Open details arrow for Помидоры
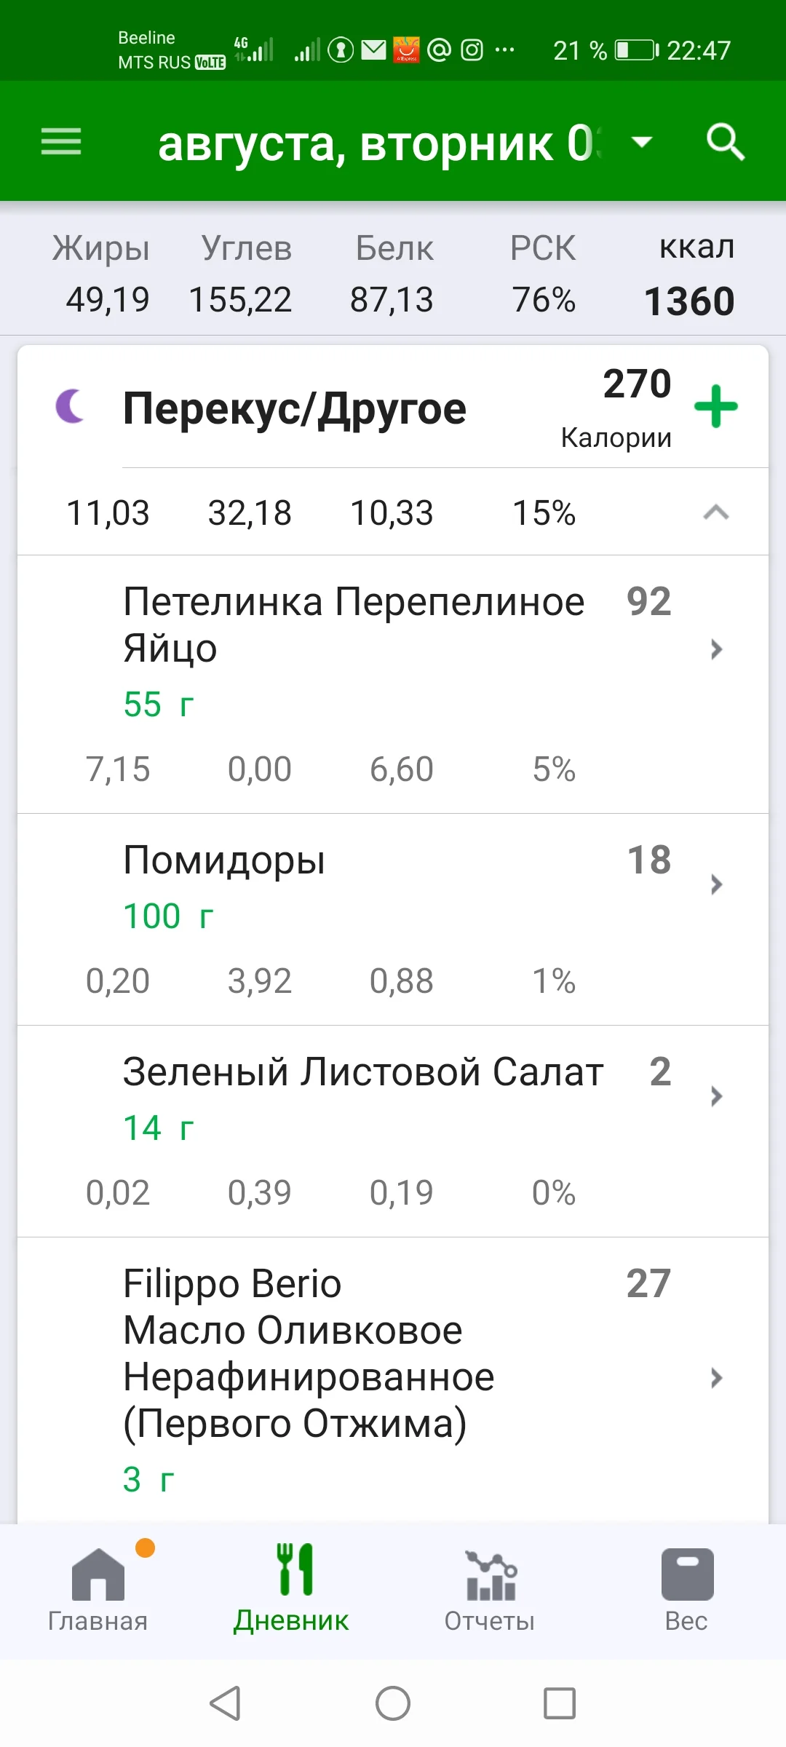The width and height of the screenshot is (786, 1747). tap(716, 884)
